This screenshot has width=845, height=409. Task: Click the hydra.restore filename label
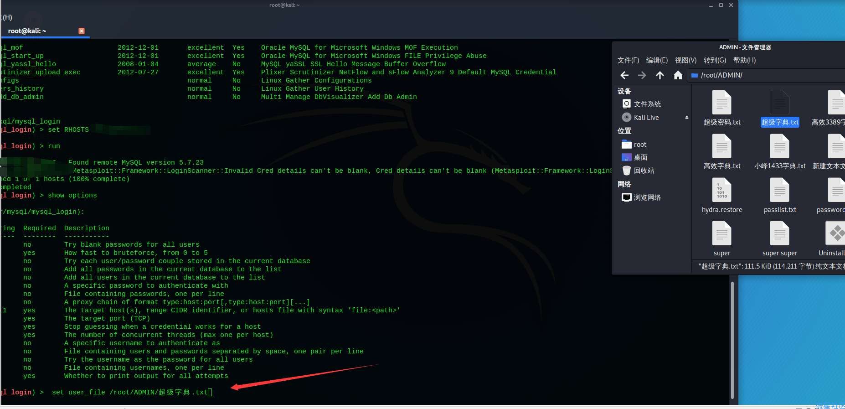(x=722, y=210)
